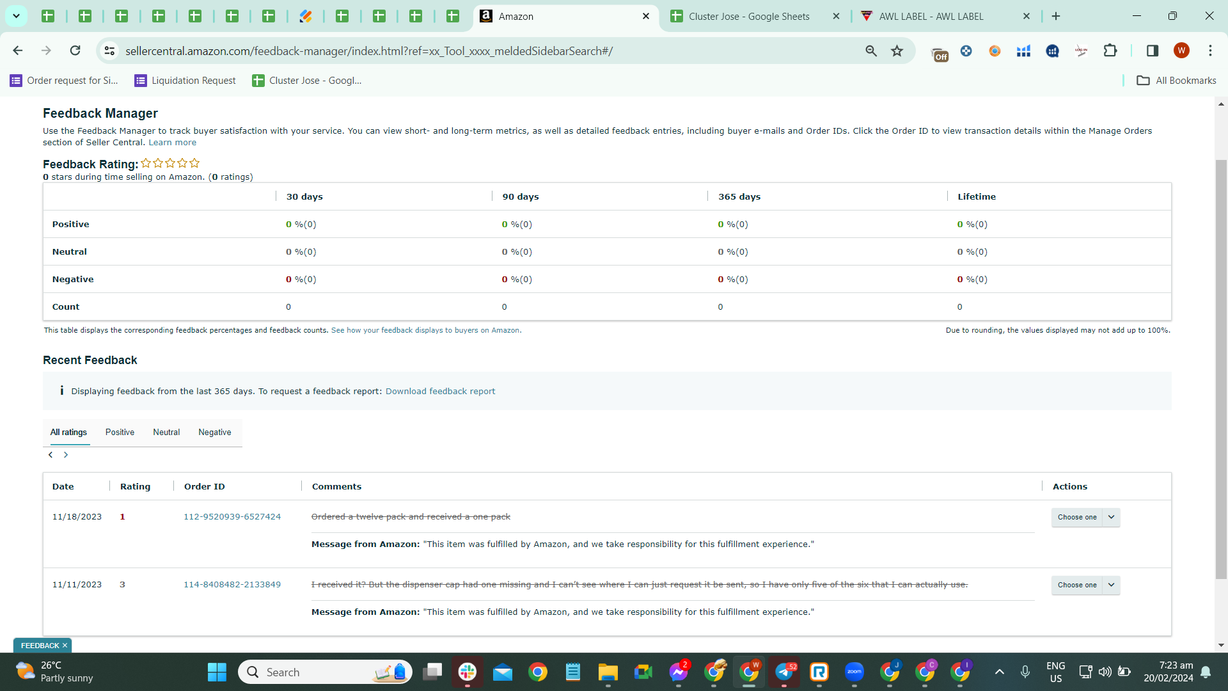Open 'See how your feedback displays' link
The width and height of the screenshot is (1228, 691).
coord(426,330)
